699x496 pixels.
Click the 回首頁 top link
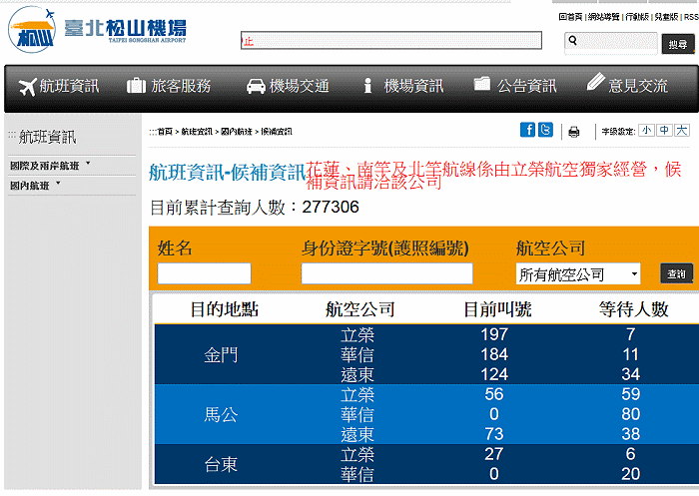coord(570,17)
